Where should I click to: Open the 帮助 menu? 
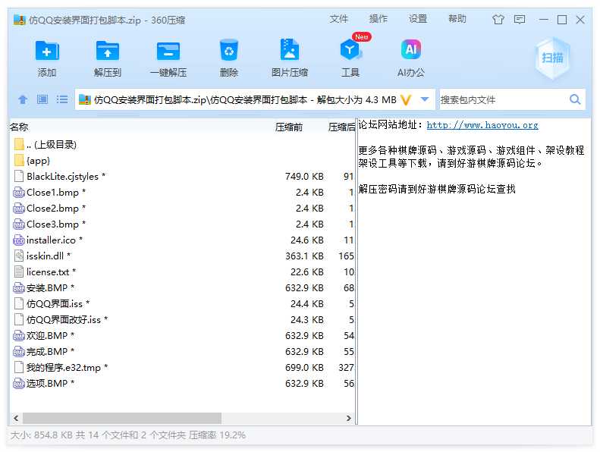coord(457,19)
